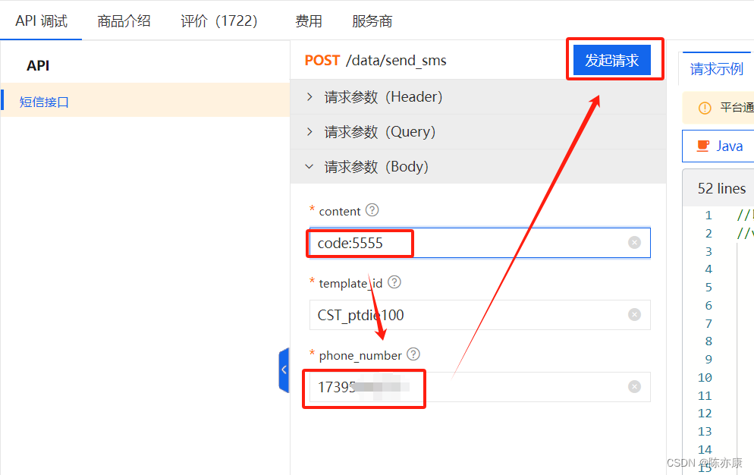Open the 评价 (1722) tab
Screen dimensions: 754x475
tap(219, 21)
